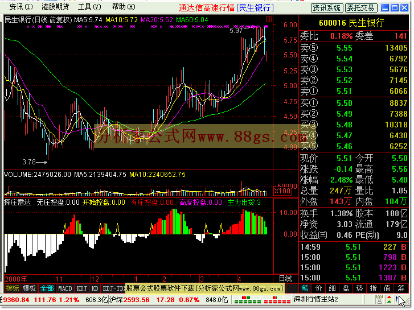Click the 沪深 index value 2593.56
The width and height of the screenshot is (414, 310).
(136, 300)
